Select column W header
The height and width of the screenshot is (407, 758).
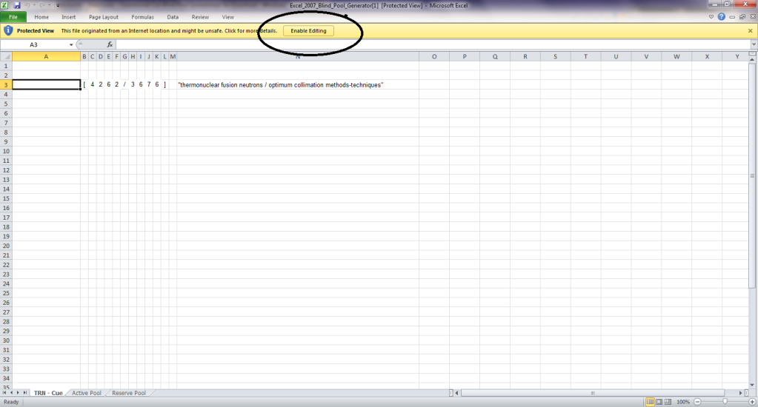click(676, 56)
